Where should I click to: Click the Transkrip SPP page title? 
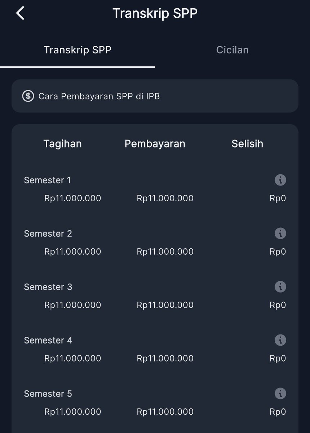[155, 13]
